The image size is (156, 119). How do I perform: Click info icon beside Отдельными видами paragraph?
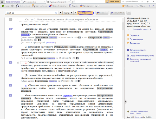pos(11,96)
